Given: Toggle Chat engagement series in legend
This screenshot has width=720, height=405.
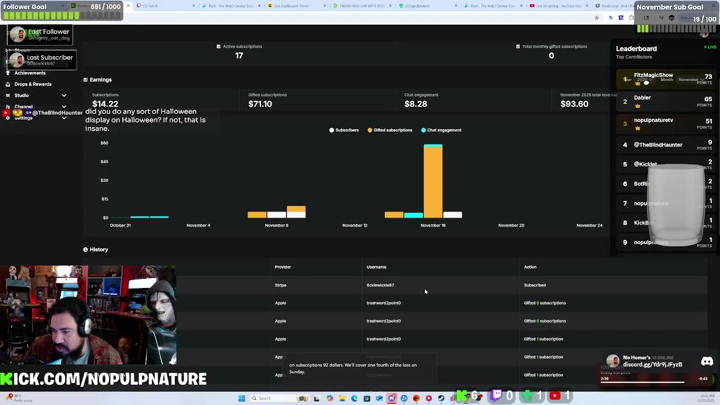Looking at the screenshot, I should (441, 130).
